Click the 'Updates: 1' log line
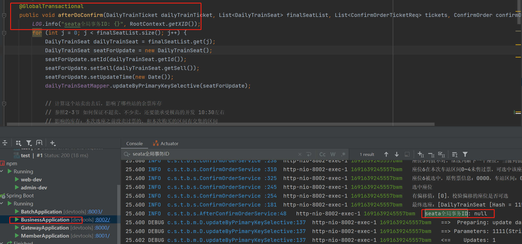Screen dimensions: 522x244 coord(479,240)
